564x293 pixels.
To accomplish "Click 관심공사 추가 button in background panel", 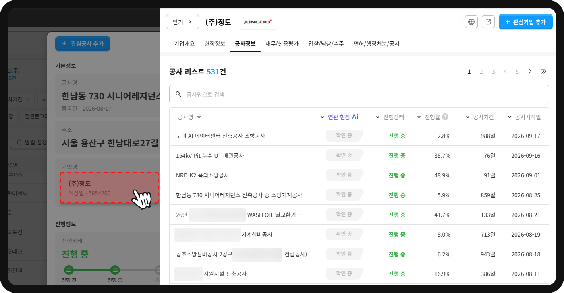I will 83,43.
